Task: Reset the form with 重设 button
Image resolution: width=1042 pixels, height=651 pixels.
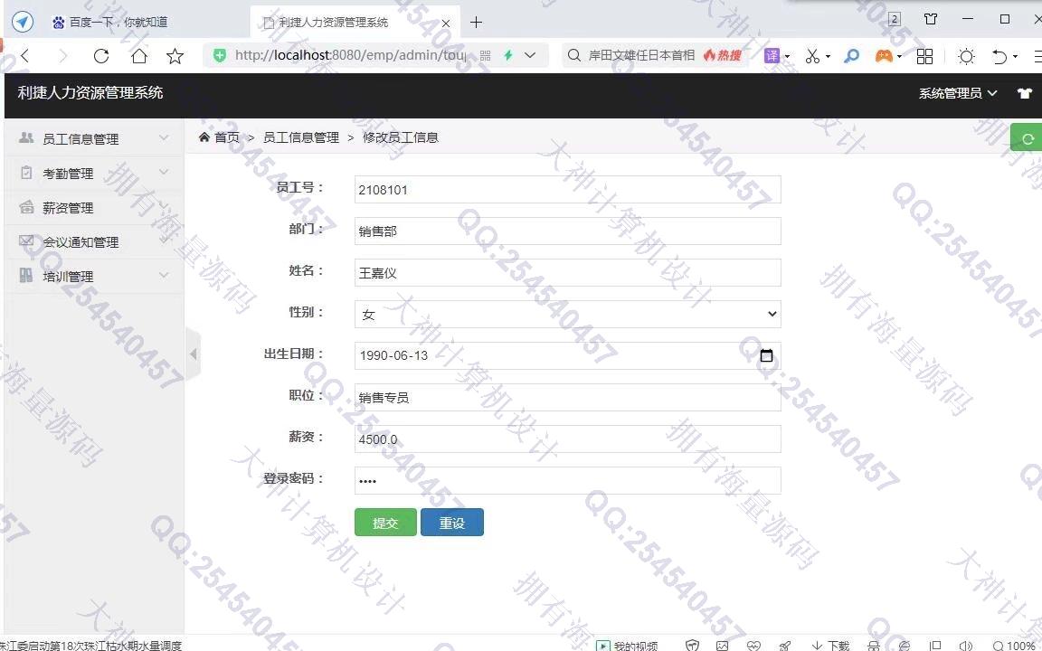Action: click(452, 522)
